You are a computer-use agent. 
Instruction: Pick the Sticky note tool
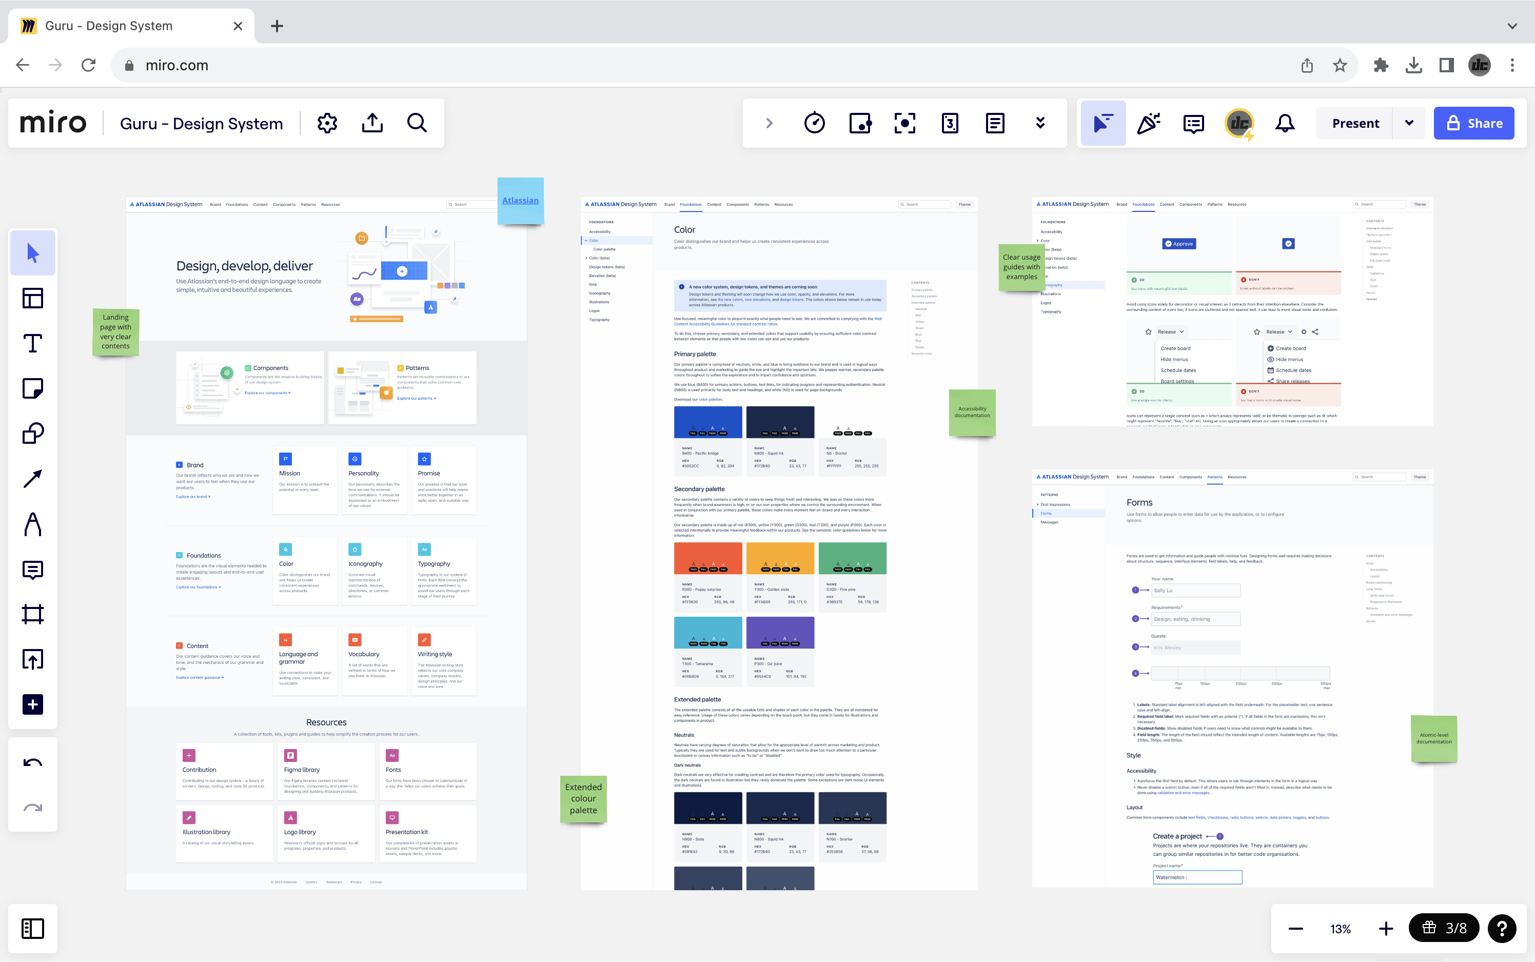pyautogui.click(x=33, y=388)
